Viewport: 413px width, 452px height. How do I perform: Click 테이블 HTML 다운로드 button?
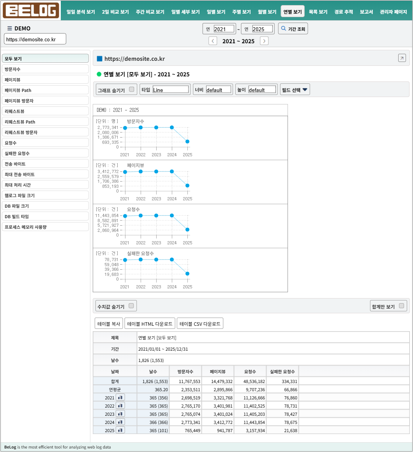[x=150, y=323]
